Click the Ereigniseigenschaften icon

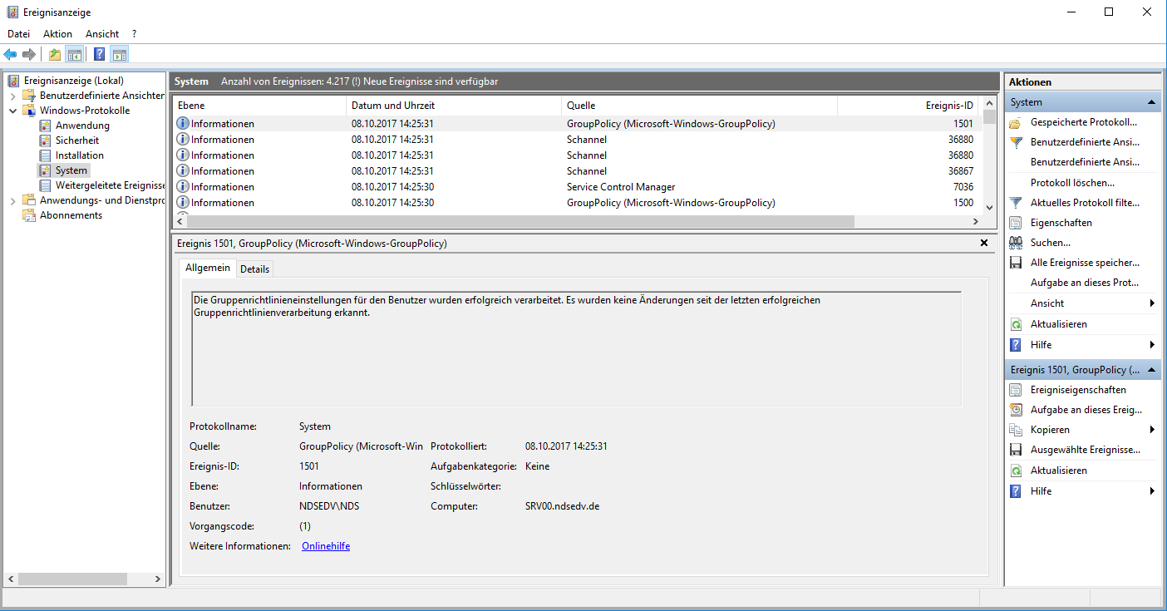tap(1015, 390)
